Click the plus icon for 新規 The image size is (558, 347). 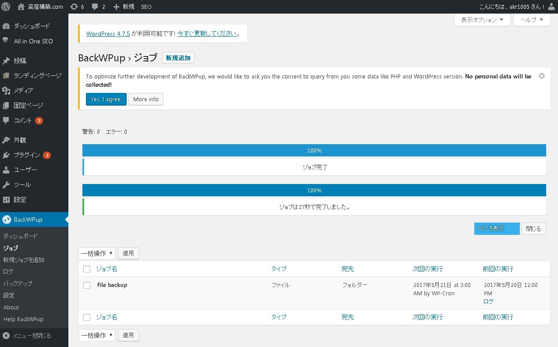116,7
